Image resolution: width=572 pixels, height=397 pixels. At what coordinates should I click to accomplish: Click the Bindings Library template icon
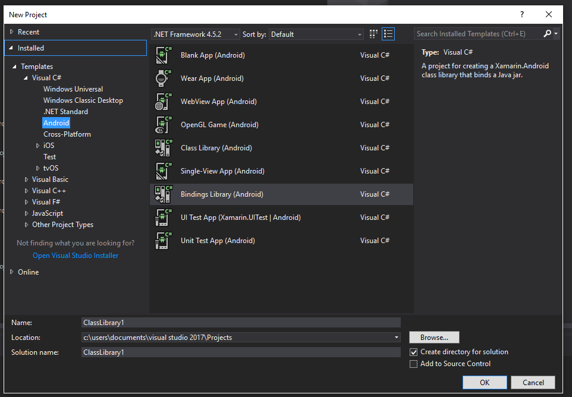163,194
